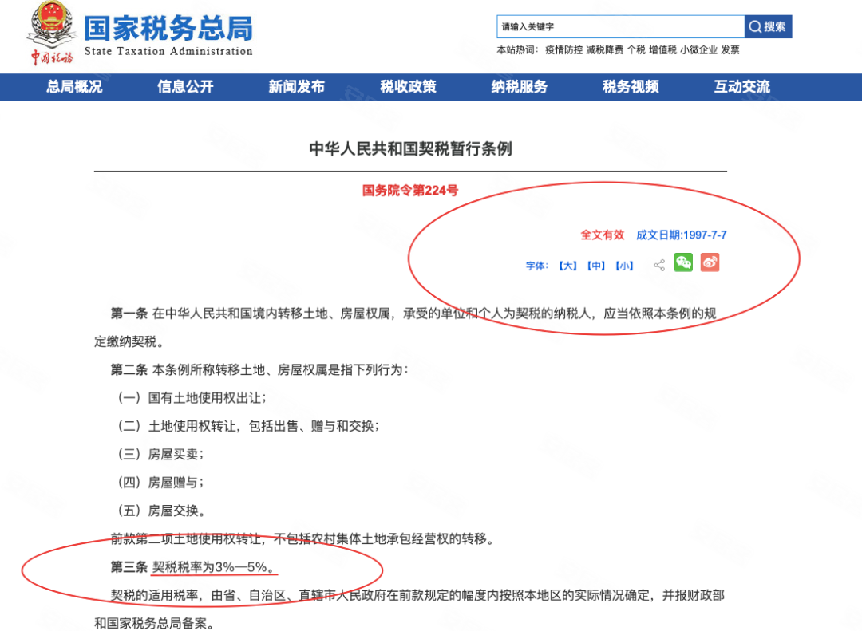Click the share icon beside font size options
The width and height of the screenshot is (862, 631).
tap(659, 266)
